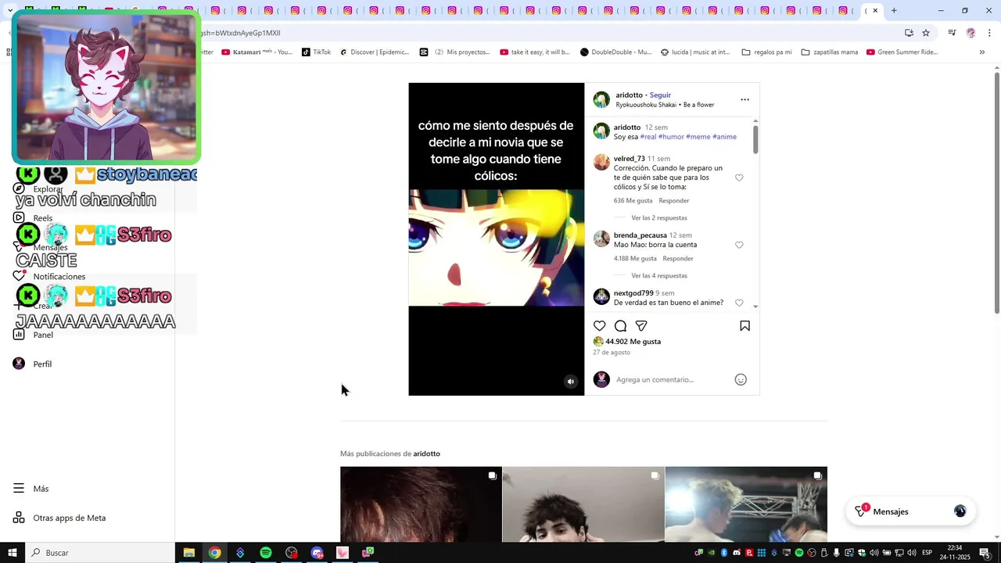Like velred_73's comment

click(739, 178)
